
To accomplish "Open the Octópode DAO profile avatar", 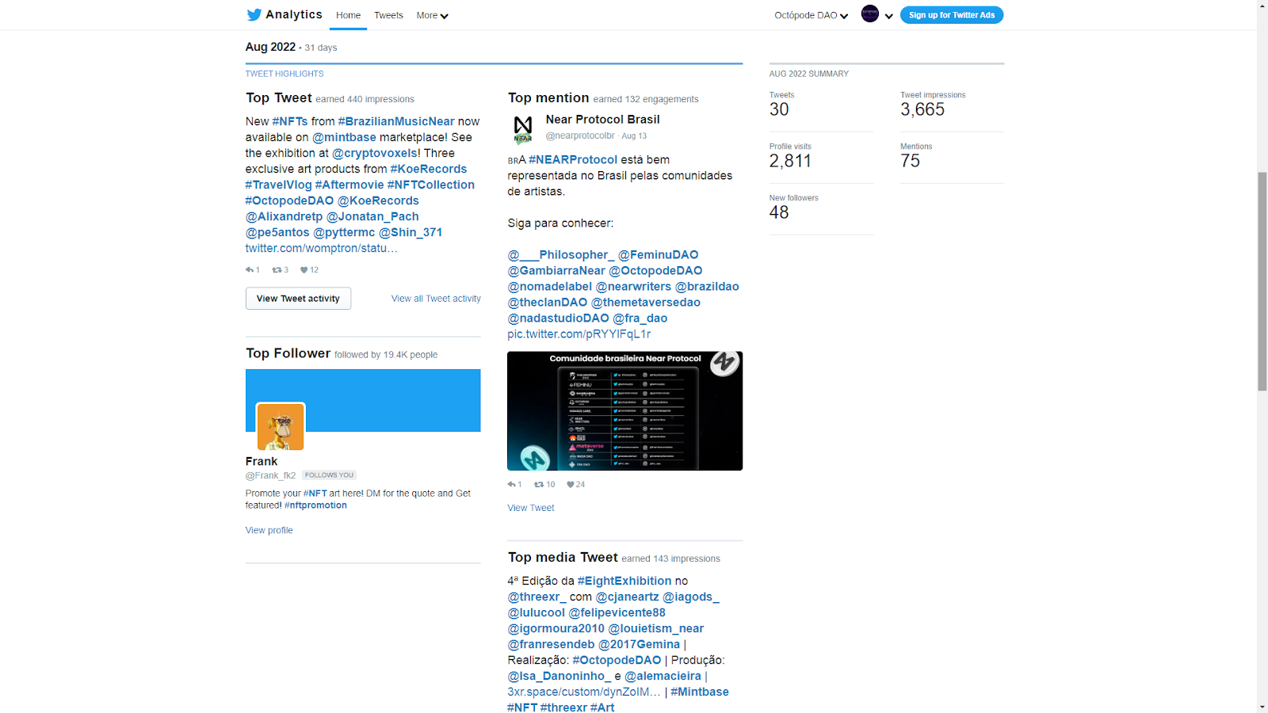I will point(870,14).
